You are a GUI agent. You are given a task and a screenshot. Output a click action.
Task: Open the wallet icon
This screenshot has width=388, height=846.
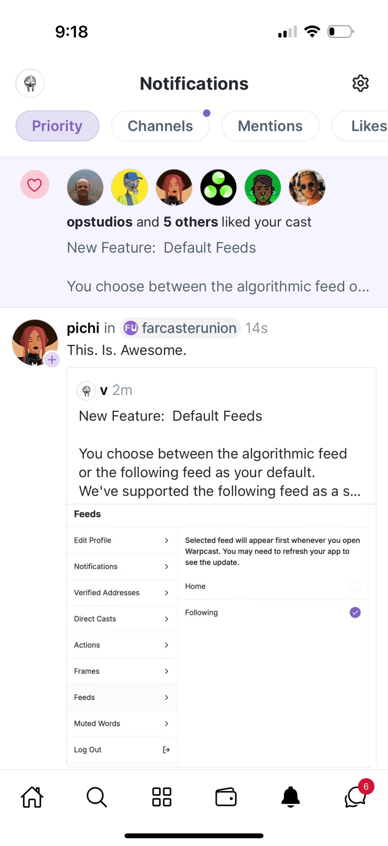(x=226, y=797)
